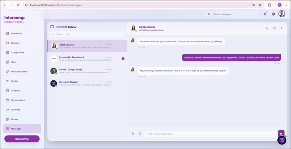Screen dimensions: 291x149
Task: Click the send message button
Action: coord(281,133)
